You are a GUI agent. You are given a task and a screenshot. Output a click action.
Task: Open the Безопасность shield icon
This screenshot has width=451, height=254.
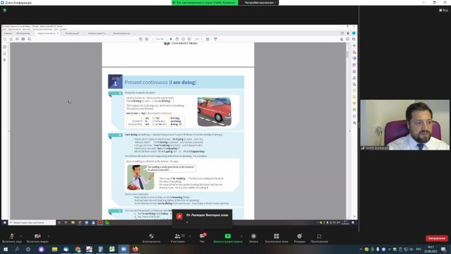click(x=152, y=238)
